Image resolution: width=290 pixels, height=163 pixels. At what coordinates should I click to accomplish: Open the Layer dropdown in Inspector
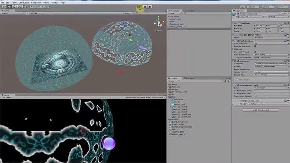click(x=279, y=17)
